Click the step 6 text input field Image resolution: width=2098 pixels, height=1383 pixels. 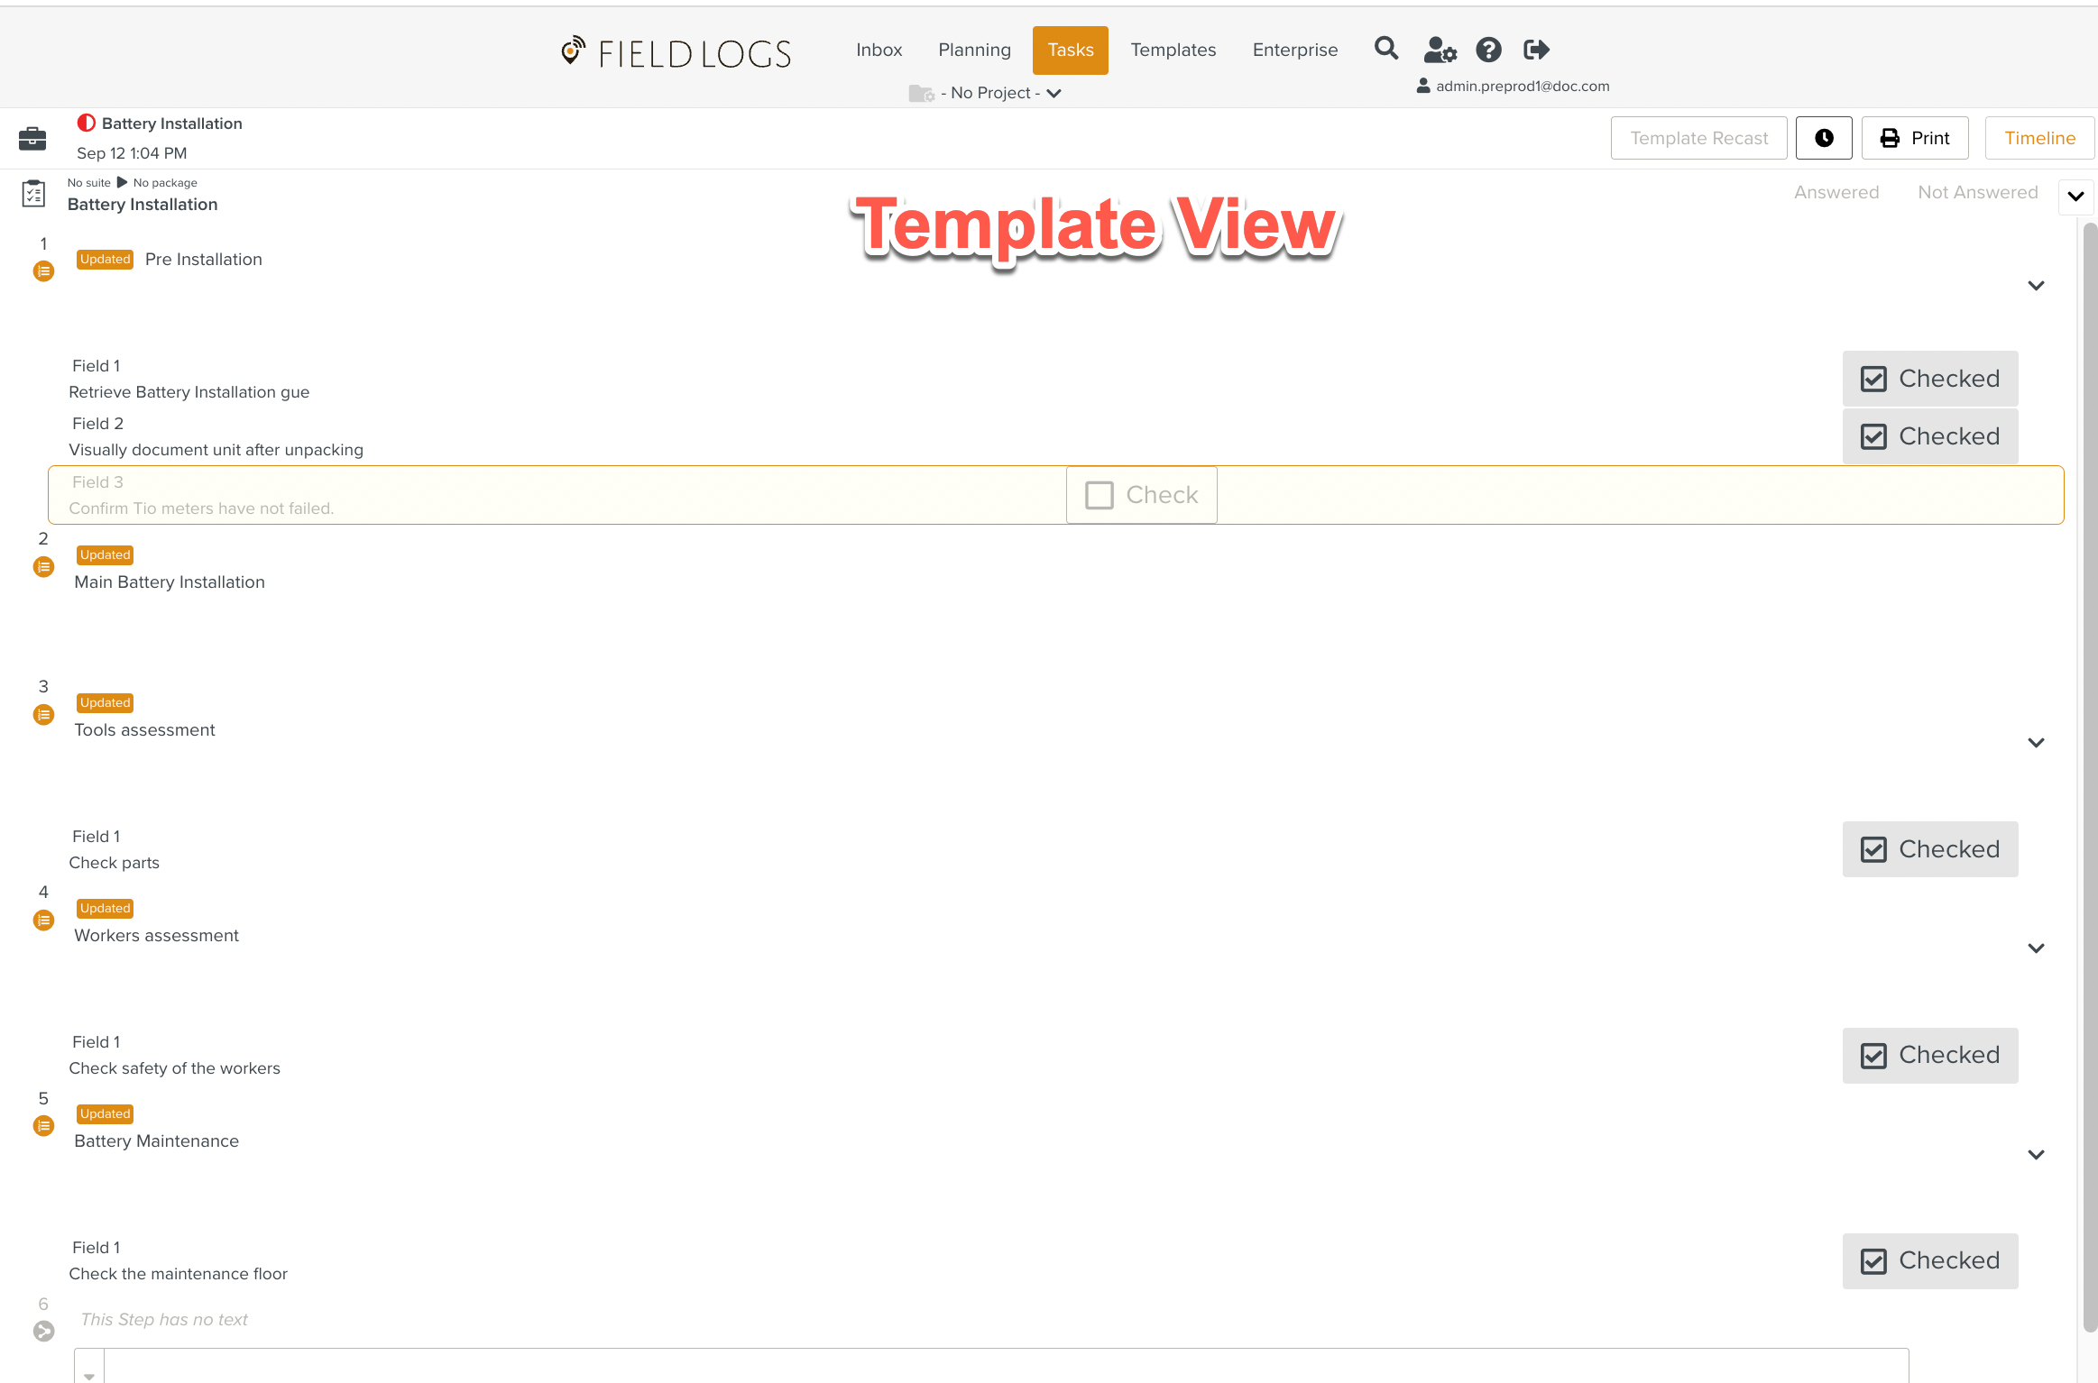(1006, 1365)
